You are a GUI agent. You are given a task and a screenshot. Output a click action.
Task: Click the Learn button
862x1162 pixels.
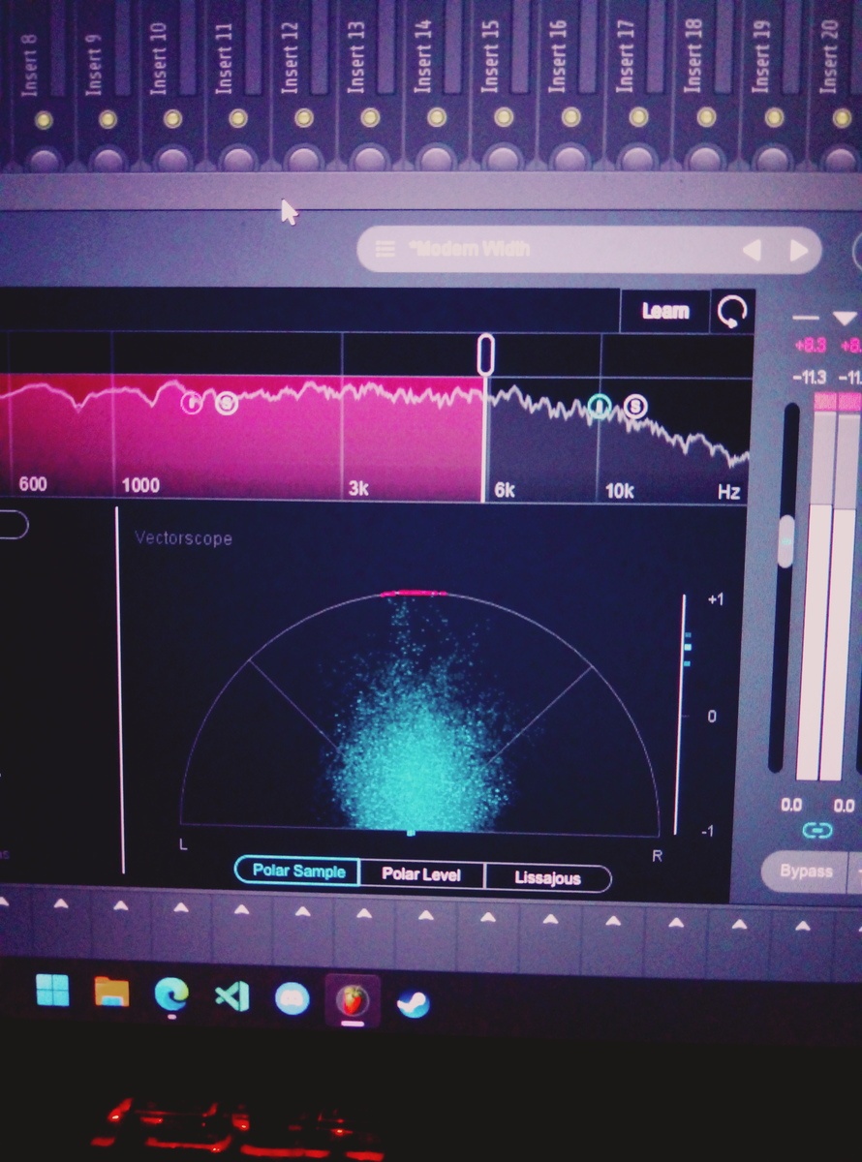(664, 311)
